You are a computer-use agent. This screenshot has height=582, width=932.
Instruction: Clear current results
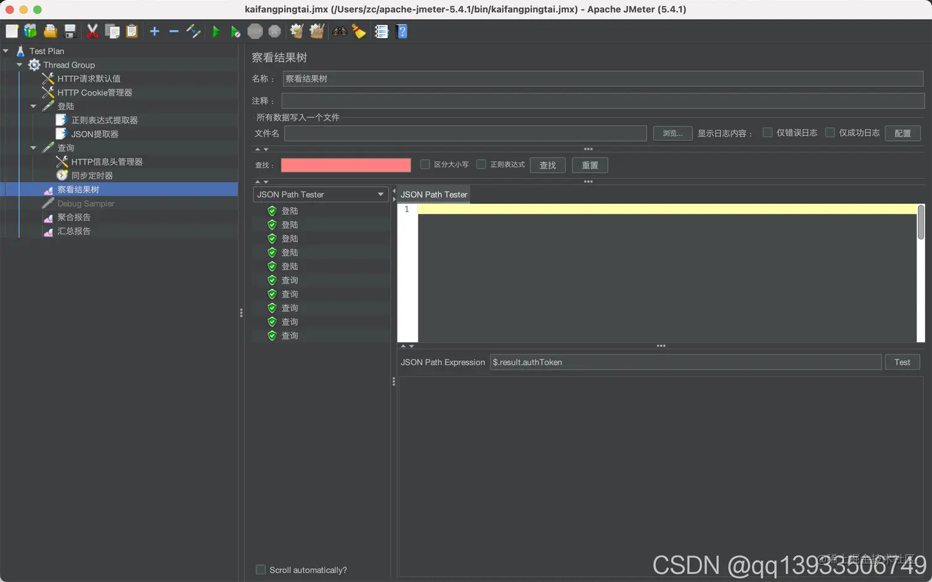point(297,31)
